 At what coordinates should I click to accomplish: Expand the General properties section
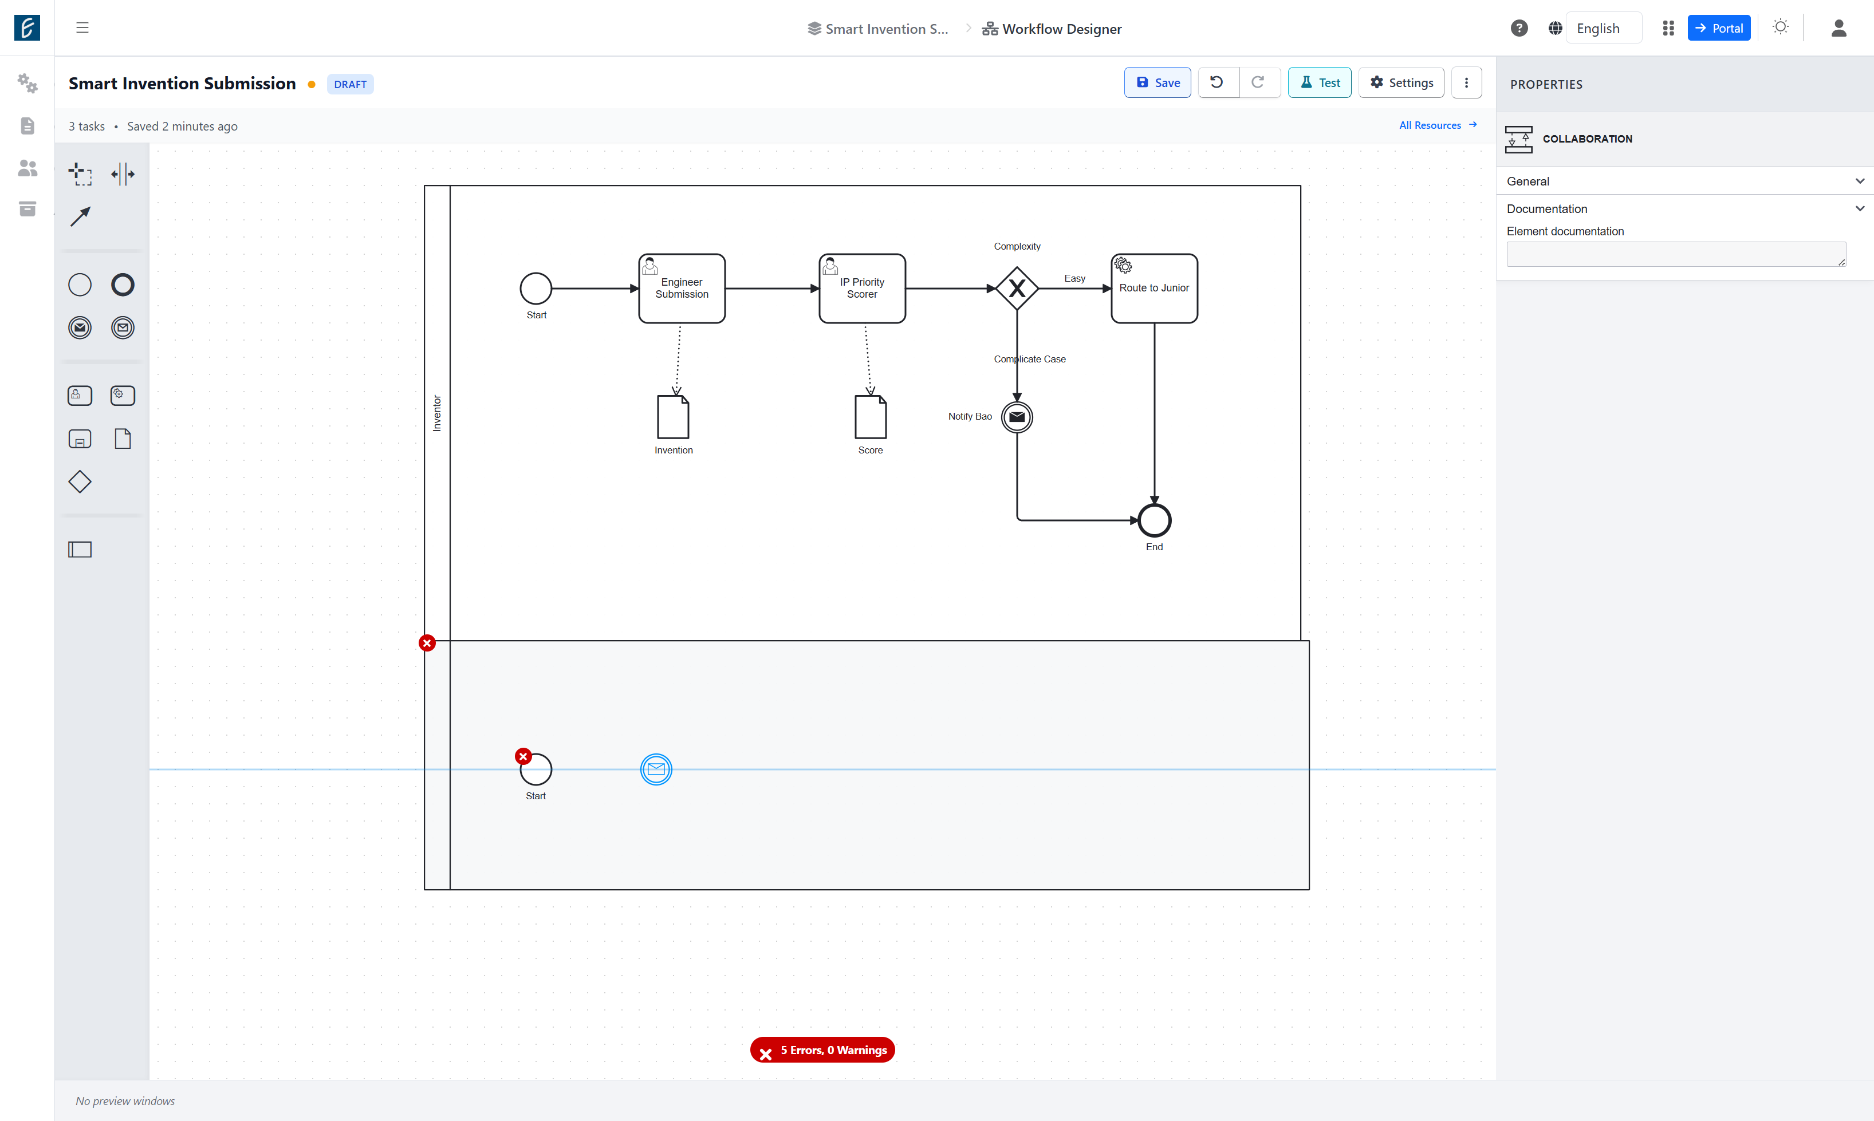coord(1685,181)
